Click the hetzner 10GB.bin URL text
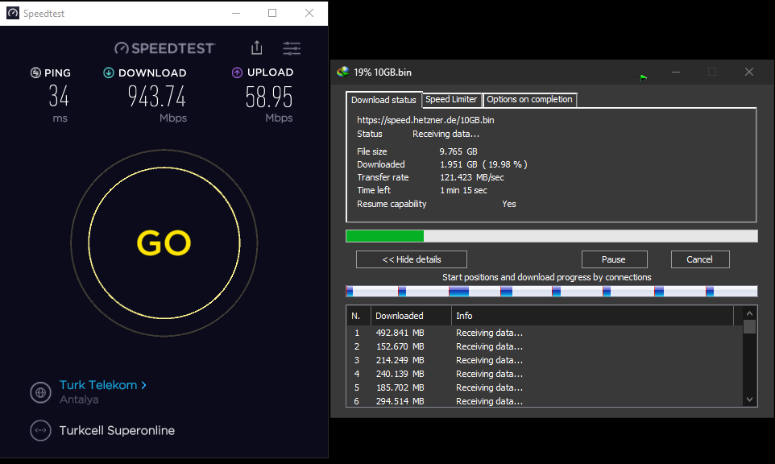 425,120
